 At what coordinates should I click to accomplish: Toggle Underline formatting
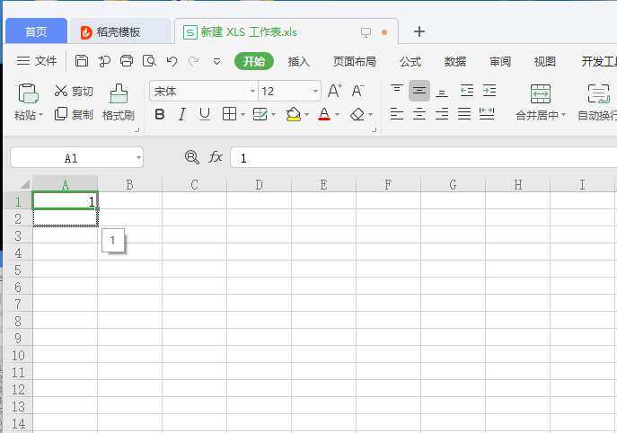[205, 114]
